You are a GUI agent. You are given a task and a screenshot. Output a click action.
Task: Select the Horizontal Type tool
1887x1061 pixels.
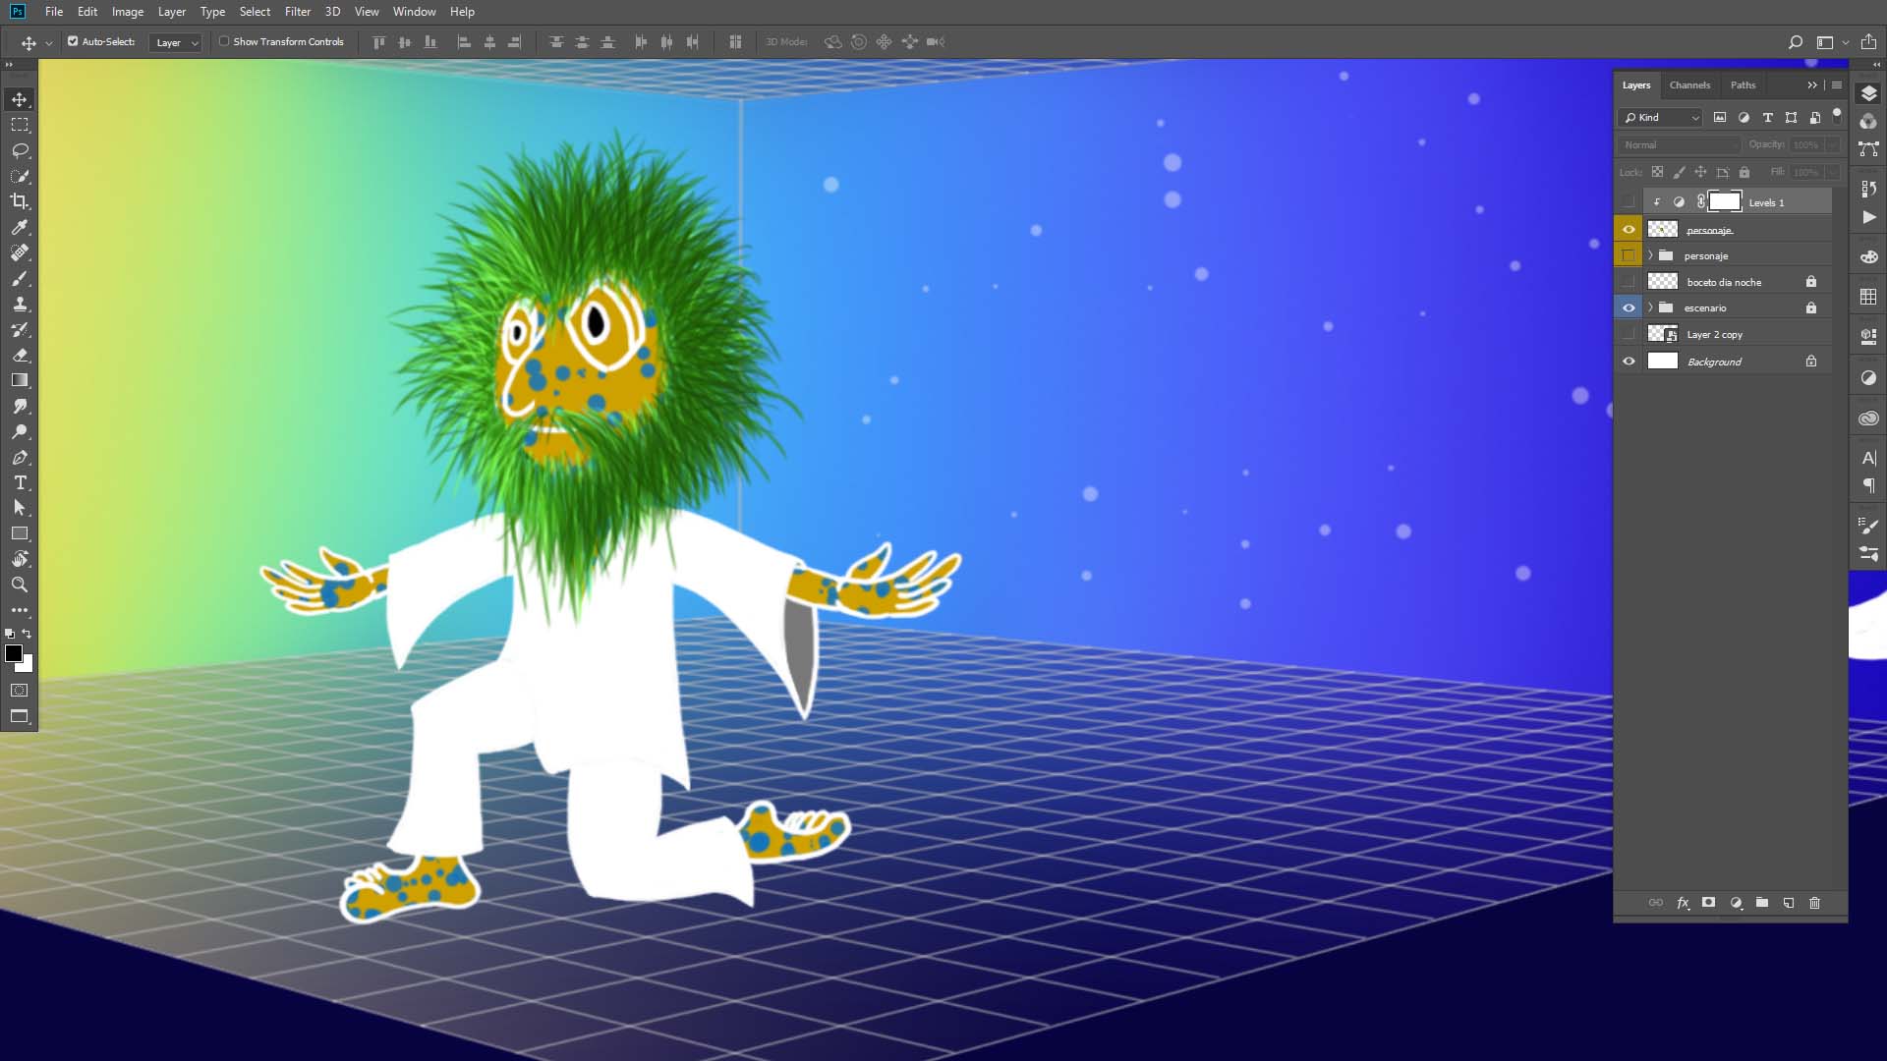20,482
